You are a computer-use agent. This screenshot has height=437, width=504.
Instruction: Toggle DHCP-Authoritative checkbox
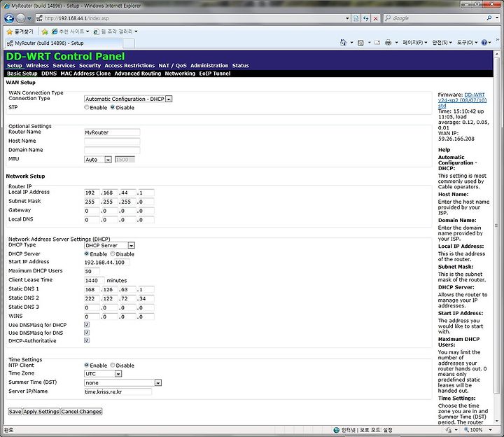(87, 340)
